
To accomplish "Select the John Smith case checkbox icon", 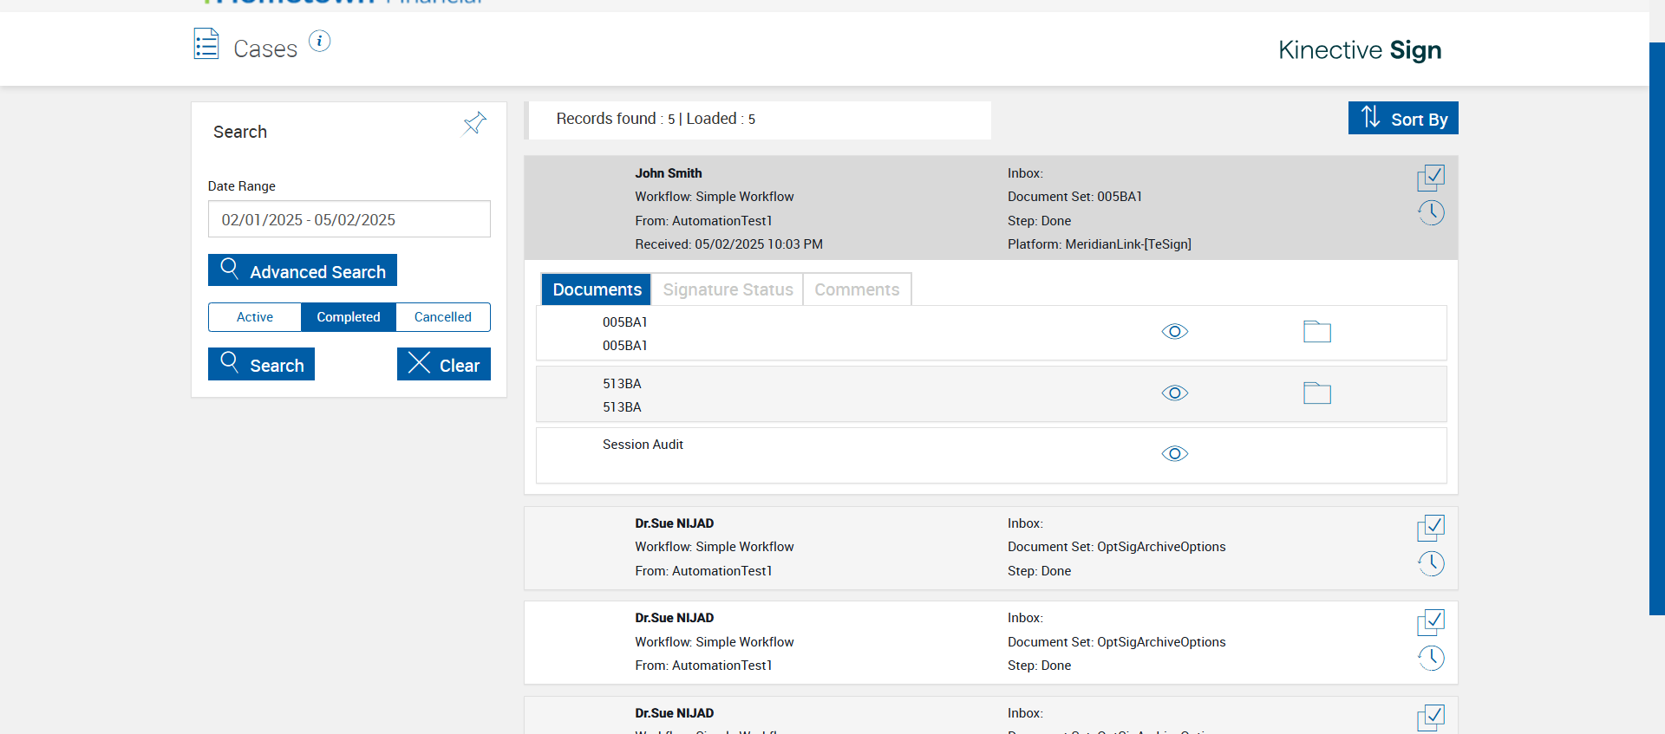I will click(x=1430, y=178).
